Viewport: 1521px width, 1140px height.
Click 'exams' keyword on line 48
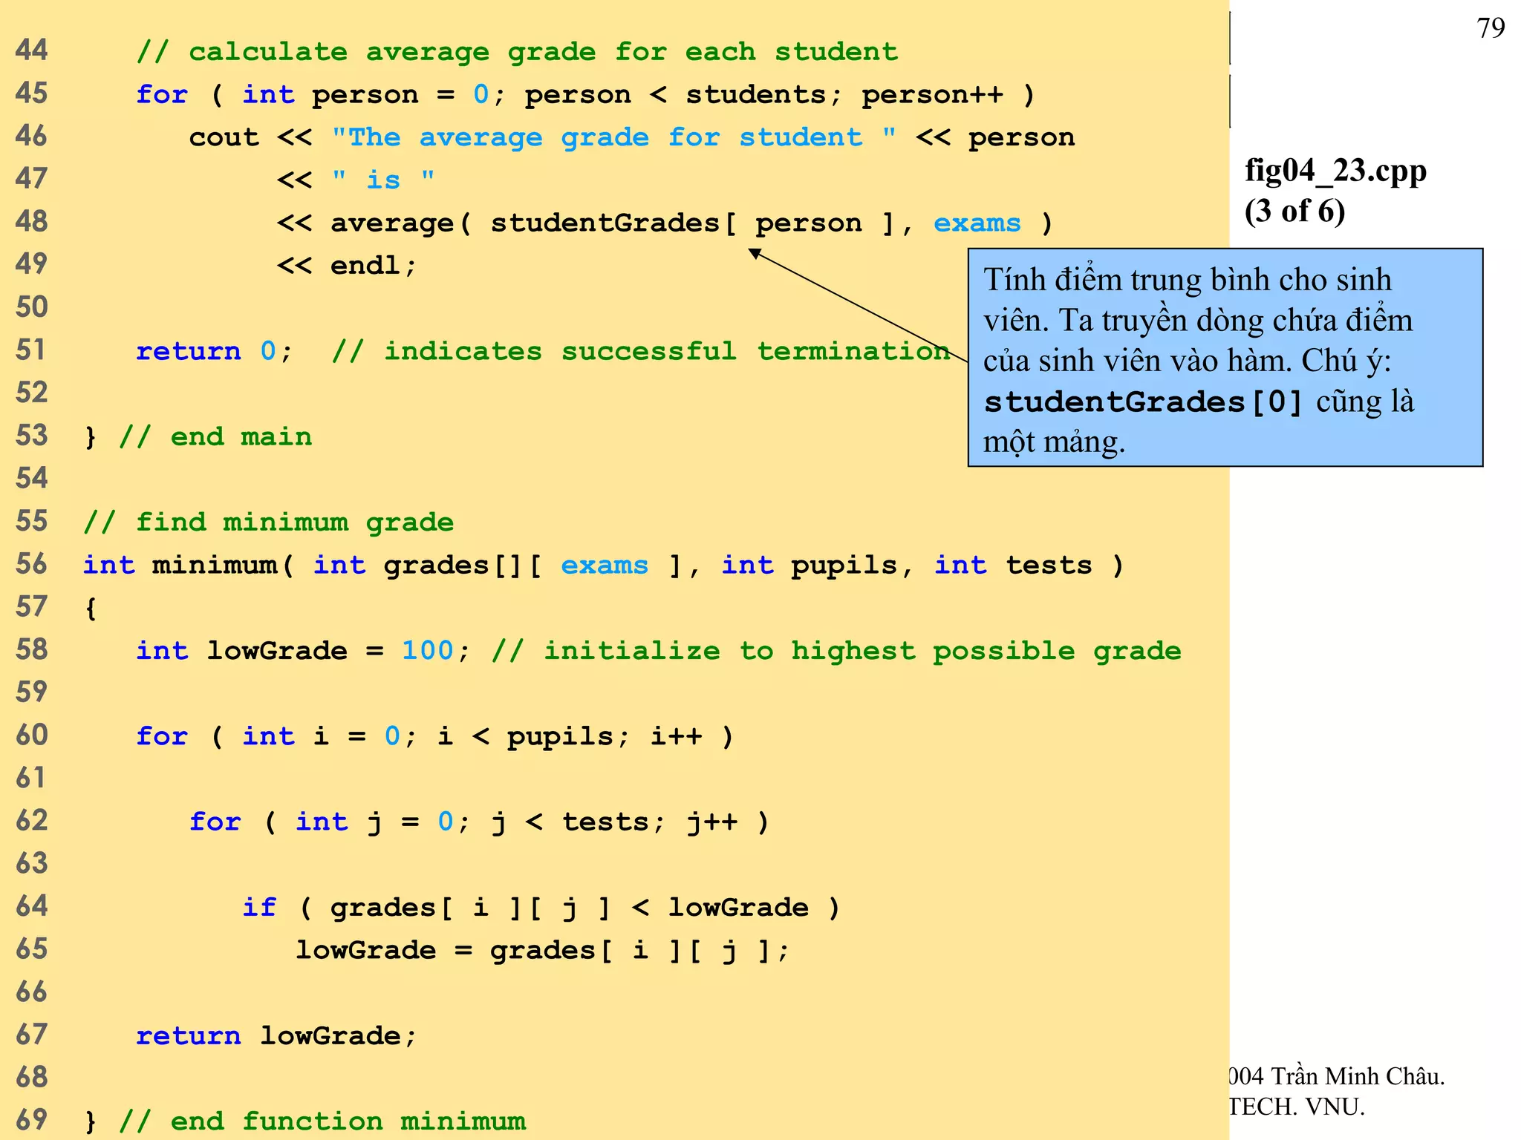[977, 223]
